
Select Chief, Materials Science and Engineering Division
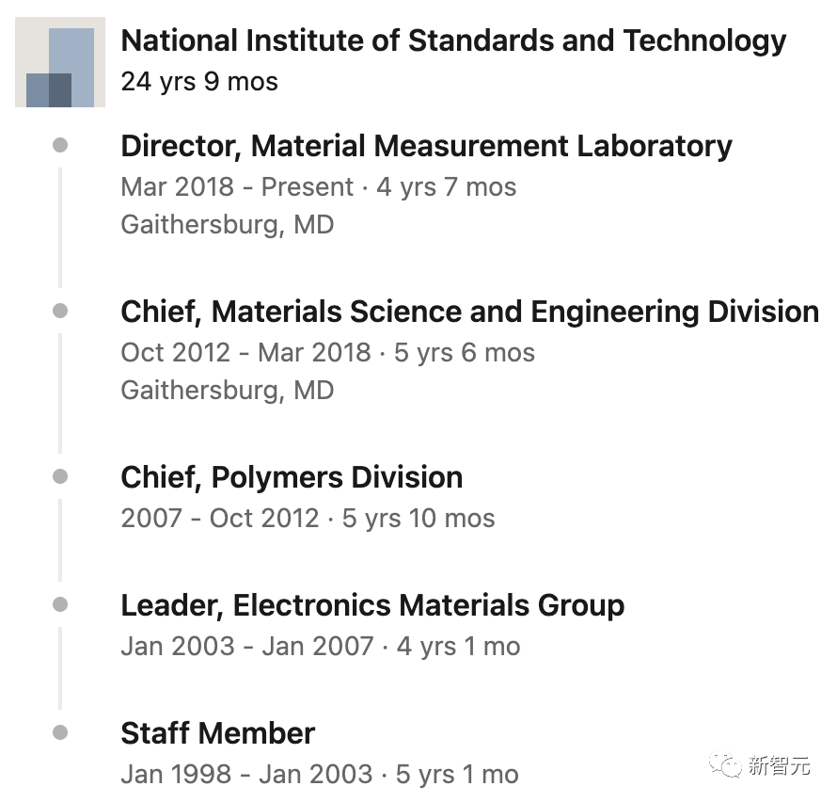pos(469,312)
